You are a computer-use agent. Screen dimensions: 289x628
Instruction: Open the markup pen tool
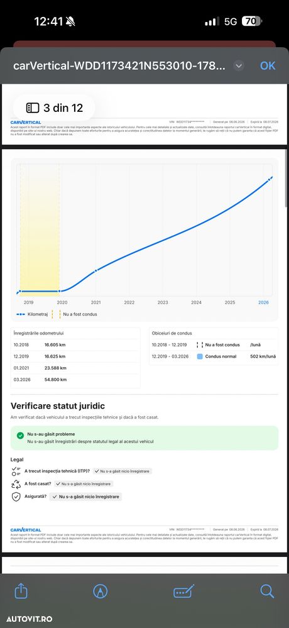point(100,591)
